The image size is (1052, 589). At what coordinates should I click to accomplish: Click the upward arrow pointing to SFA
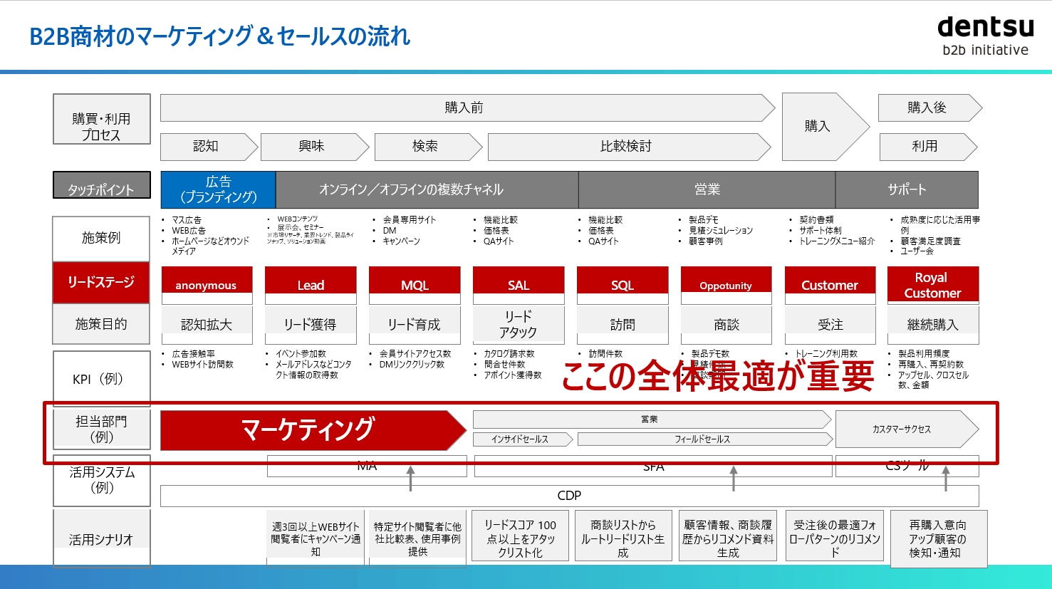[x=734, y=479]
